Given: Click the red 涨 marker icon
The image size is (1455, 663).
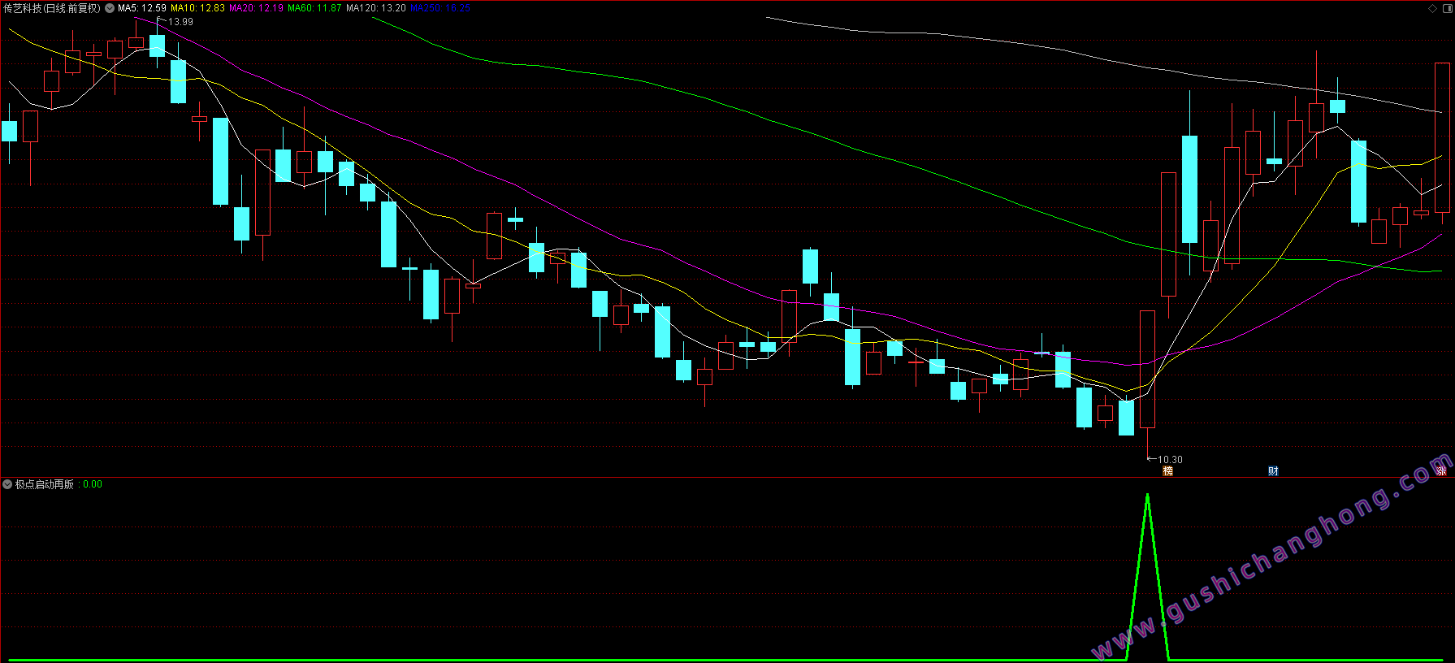Looking at the screenshot, I should [x=1441, y=471].
